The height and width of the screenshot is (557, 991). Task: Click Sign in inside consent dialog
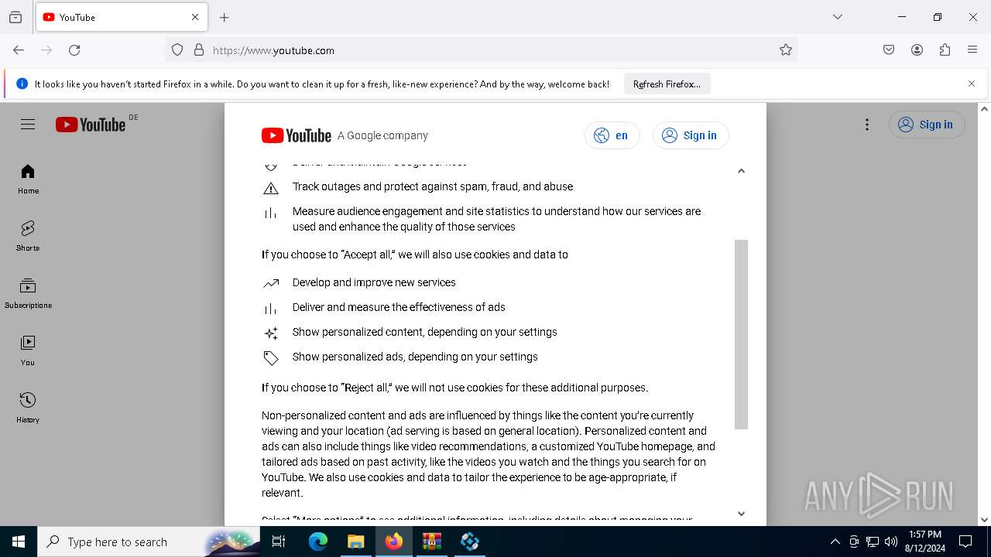click(691, 135)
